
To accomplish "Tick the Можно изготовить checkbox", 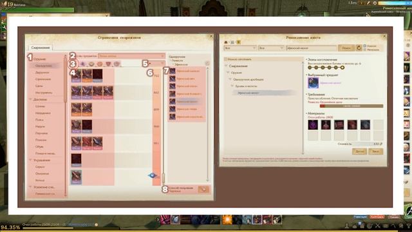I will tap(225, 59).
